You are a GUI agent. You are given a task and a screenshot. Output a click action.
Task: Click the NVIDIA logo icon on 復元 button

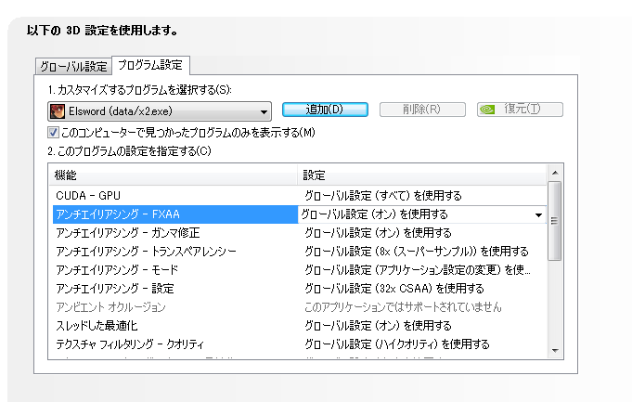[487, 110]
